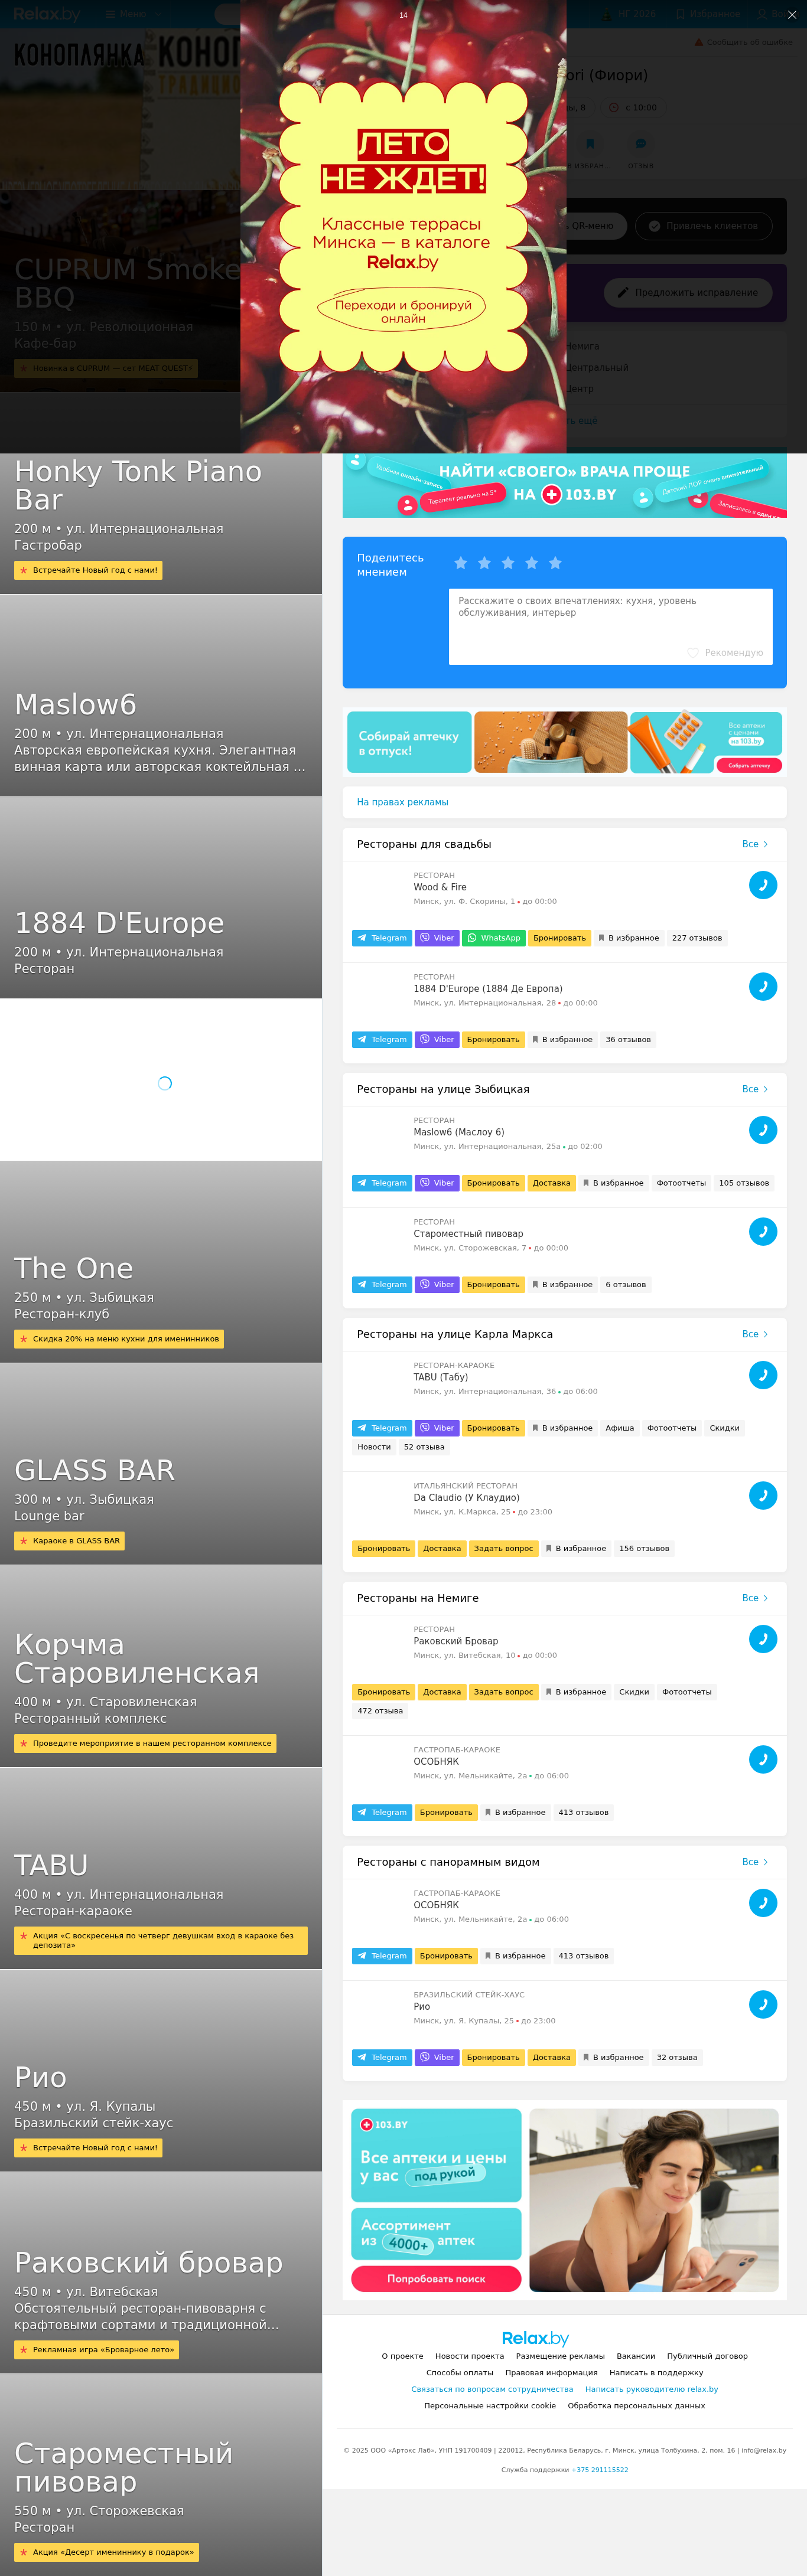Select the first rating star
Image resolution: width=807 pixels, height=2576 pixels.
461,563
